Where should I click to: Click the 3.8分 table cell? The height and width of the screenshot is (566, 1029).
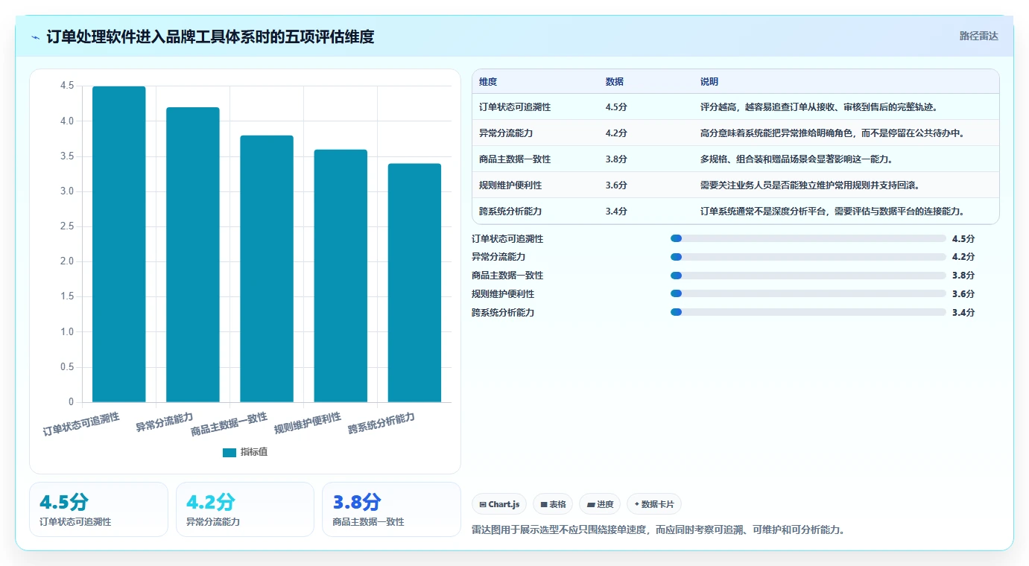click(616, 159)
